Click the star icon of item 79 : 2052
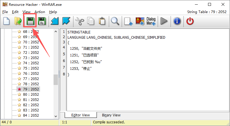This screenshot has width=230, height=126. click(19, 89)
